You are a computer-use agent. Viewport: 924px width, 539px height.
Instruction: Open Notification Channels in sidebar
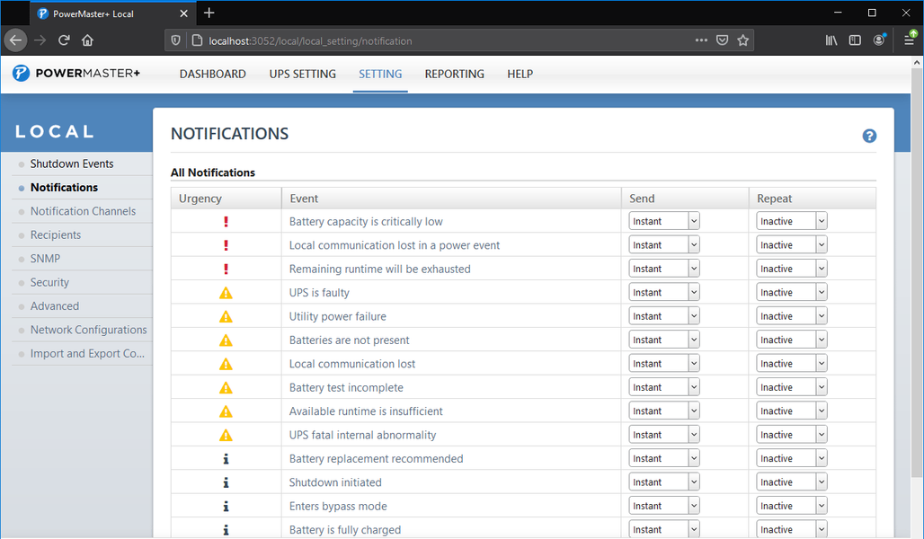[83, 211]
